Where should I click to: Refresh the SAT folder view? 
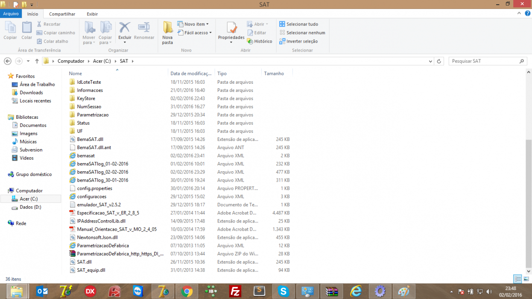pos(439,61)
